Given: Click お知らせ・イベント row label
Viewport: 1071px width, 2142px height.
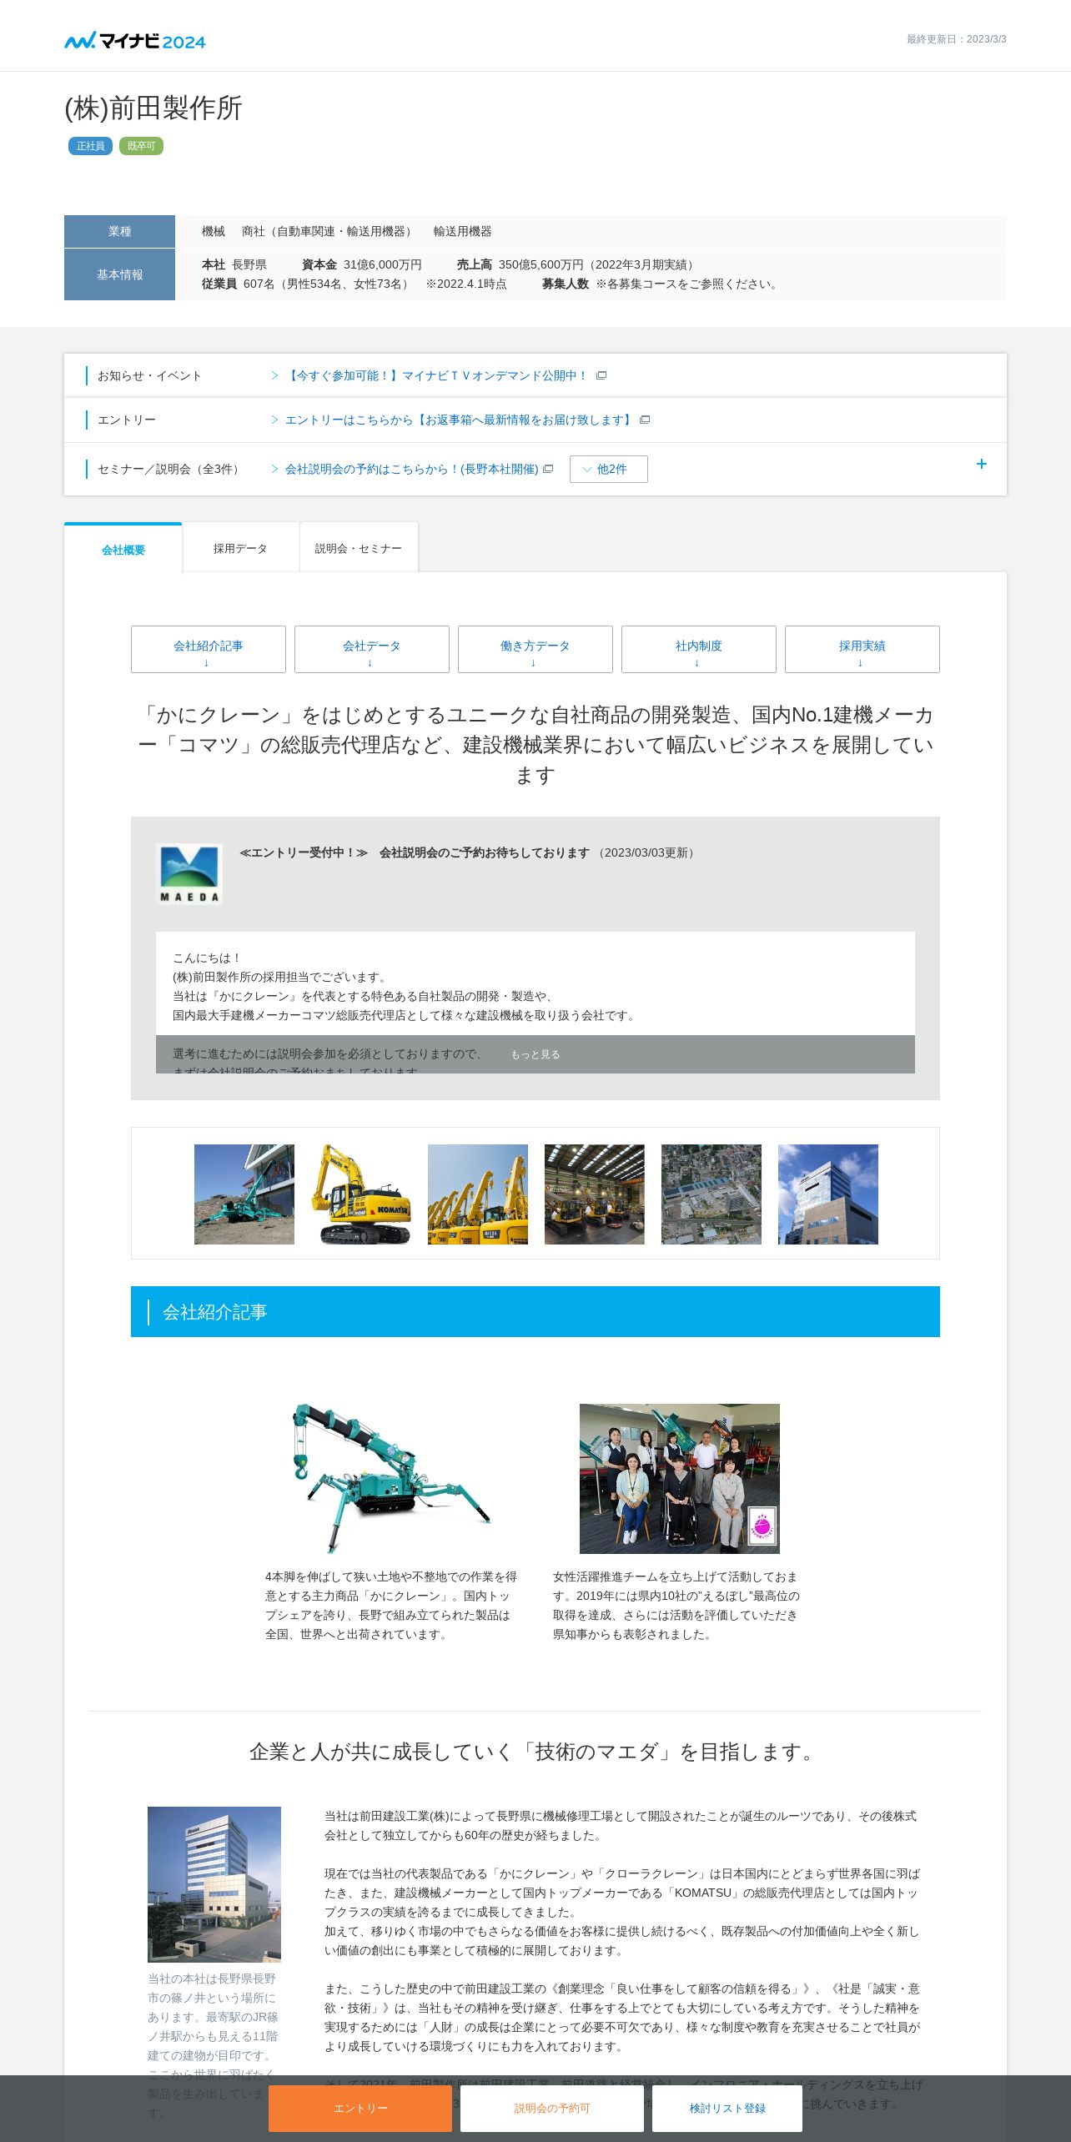Looking at the screenshot, I should 149,375.
